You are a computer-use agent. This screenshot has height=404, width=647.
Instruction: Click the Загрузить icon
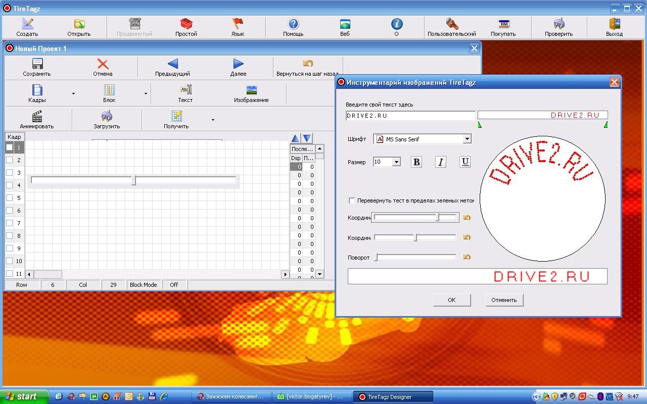point(107,116)
